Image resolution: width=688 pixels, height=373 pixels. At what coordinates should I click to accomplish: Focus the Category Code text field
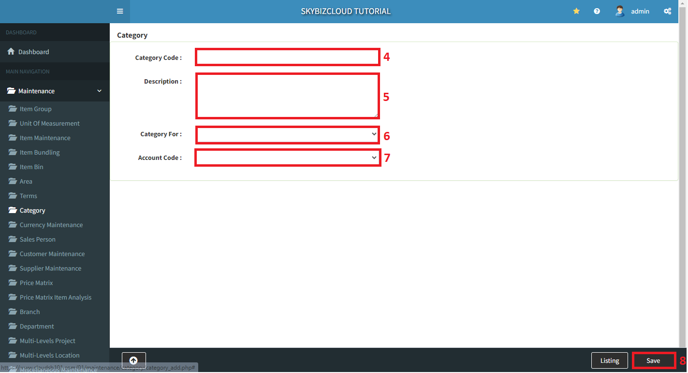point(287,57)
